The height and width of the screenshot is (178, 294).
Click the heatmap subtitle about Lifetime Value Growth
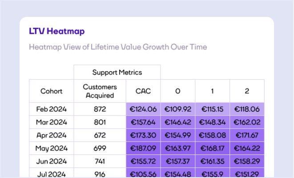click(x=118, y=47)
